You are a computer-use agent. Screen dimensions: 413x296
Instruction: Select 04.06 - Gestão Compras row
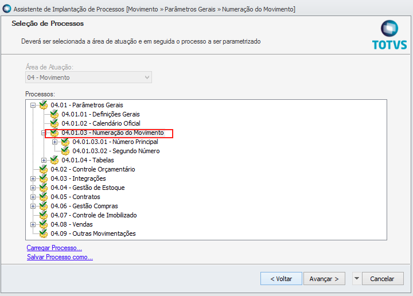coord(84,206)
